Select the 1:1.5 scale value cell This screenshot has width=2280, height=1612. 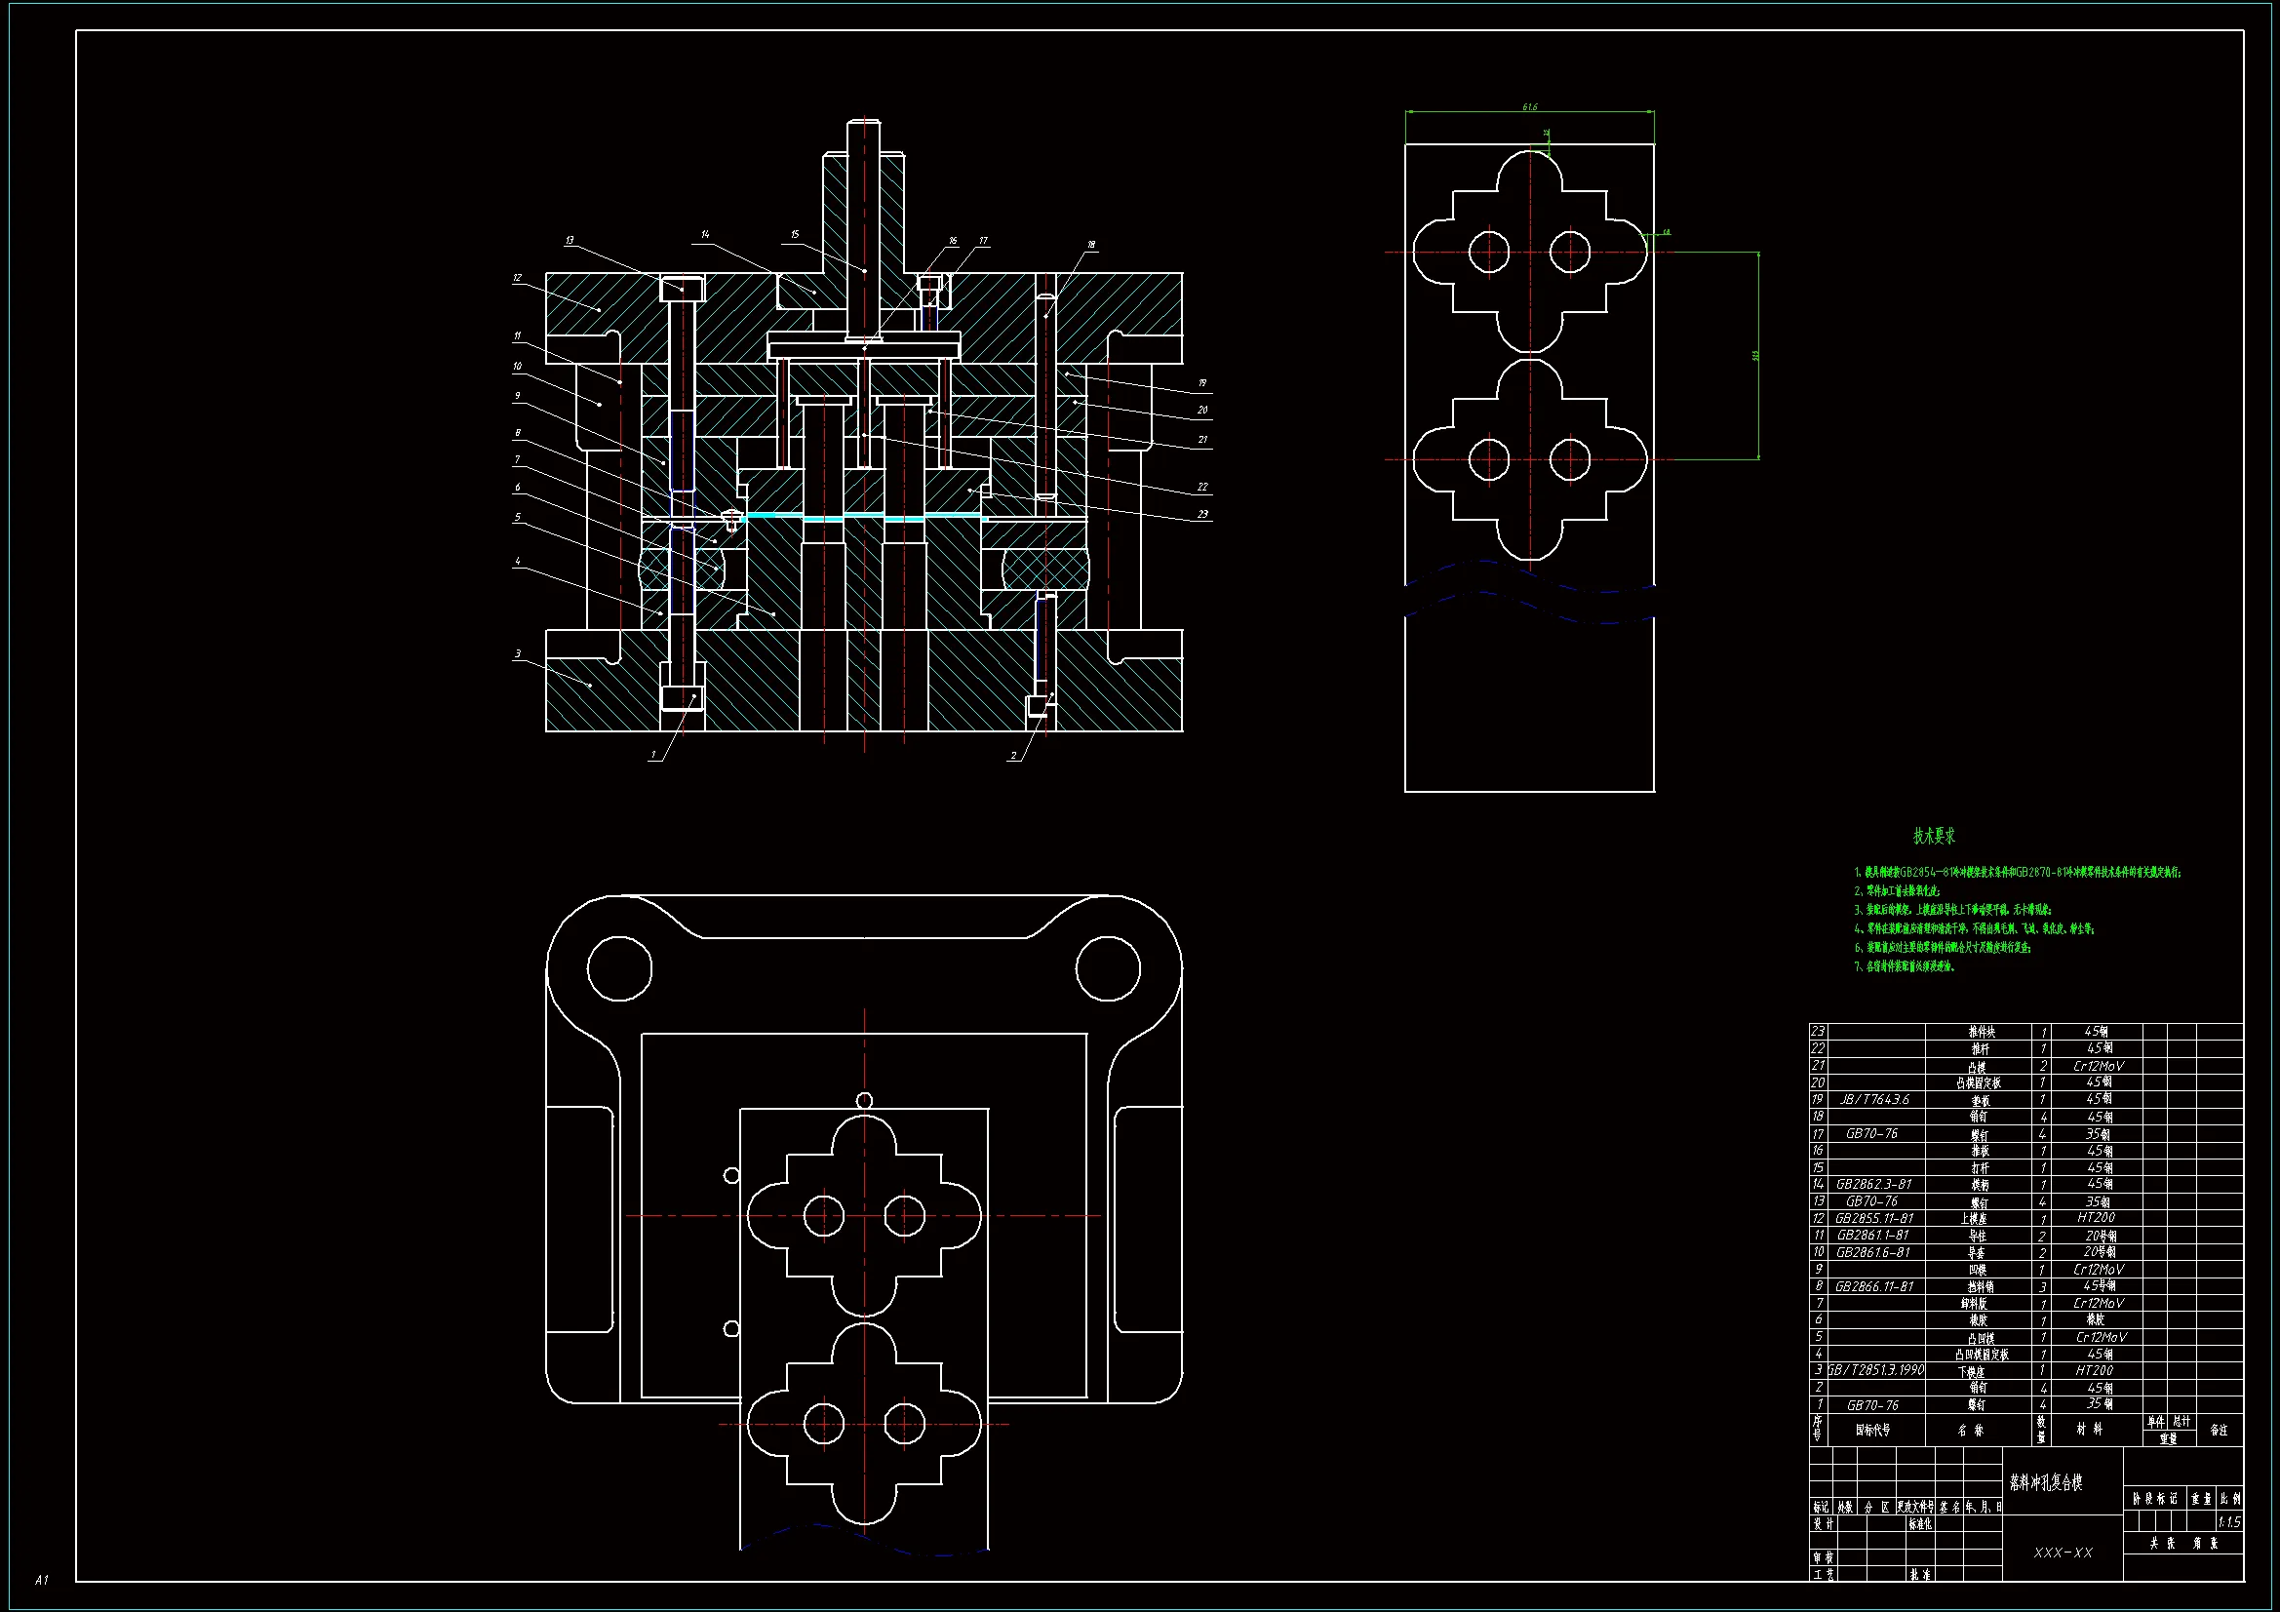[2228, 1521]
